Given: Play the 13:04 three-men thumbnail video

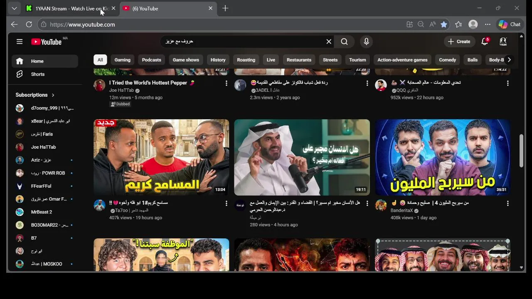Looking at the screenshot, I should [161, 157].
